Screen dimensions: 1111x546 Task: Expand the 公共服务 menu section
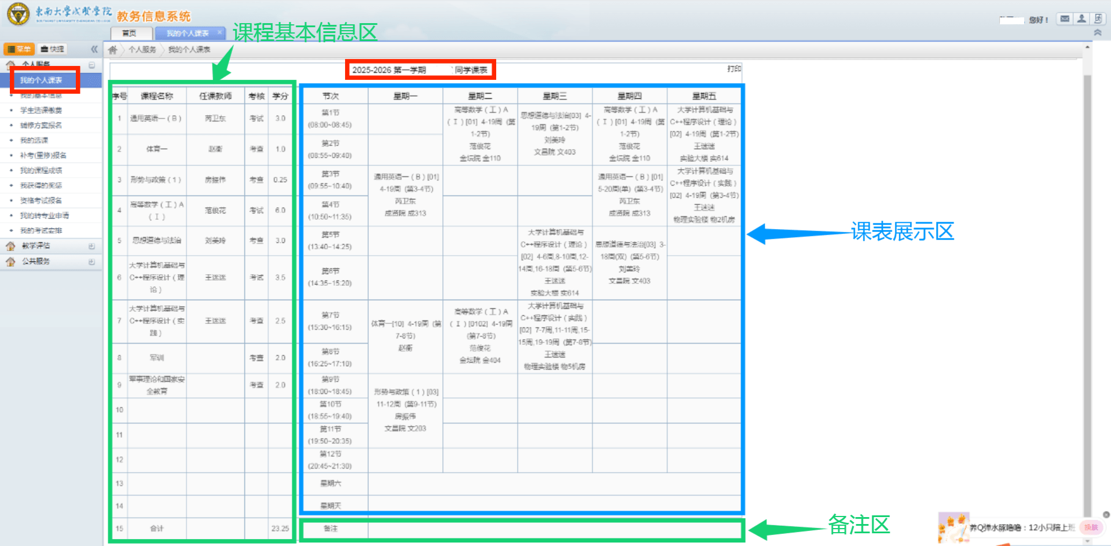pyautogui.click(x=91, y=261)
